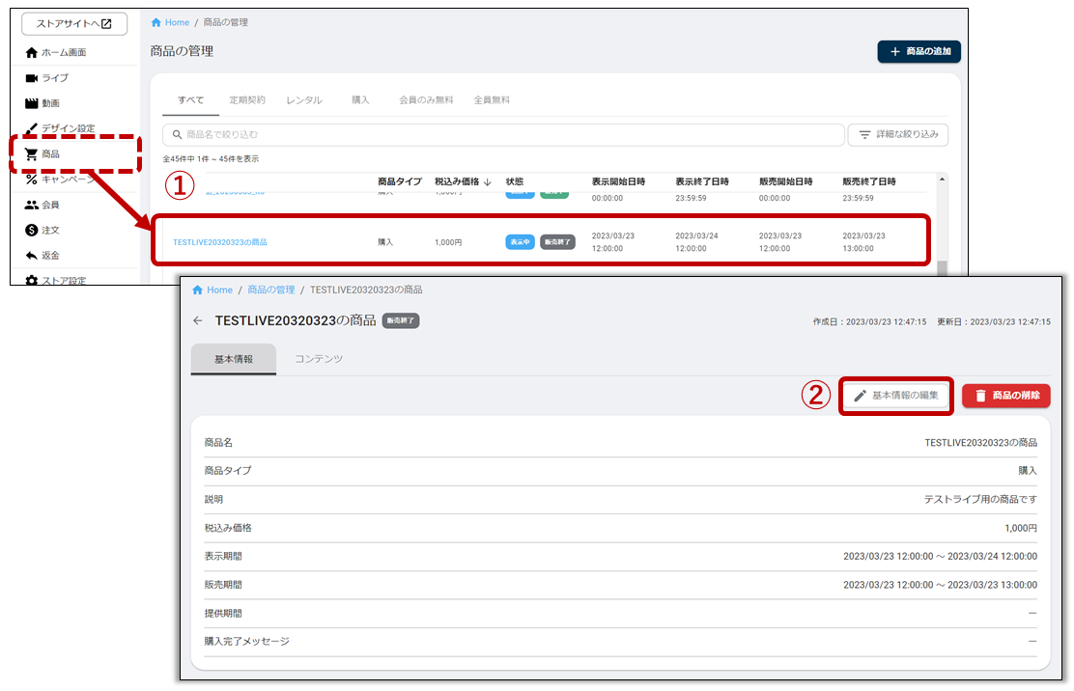The width and height of the screenshot is (1074, 691).
Task: Click the home icon in sidebar
Action: [32, 52]
